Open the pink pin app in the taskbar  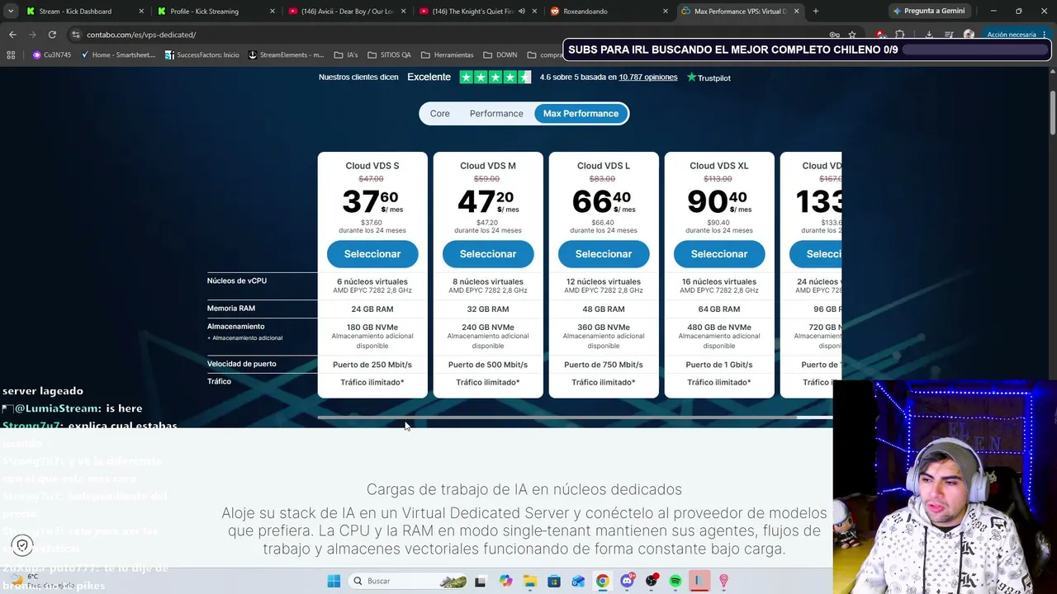724,581
